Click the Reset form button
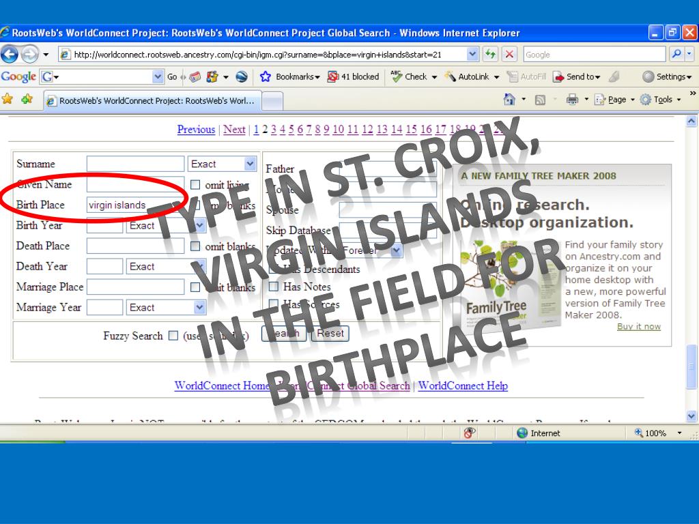Viewport: 699px width, 524px height. click(330, 333)
